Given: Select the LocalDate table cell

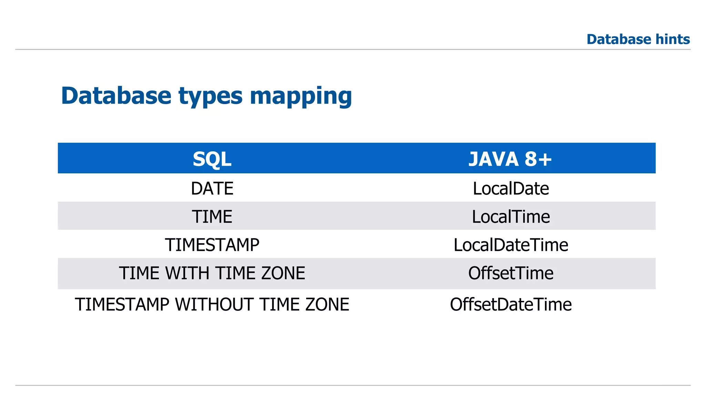Looking at the screenshot, I should (511, 189).
